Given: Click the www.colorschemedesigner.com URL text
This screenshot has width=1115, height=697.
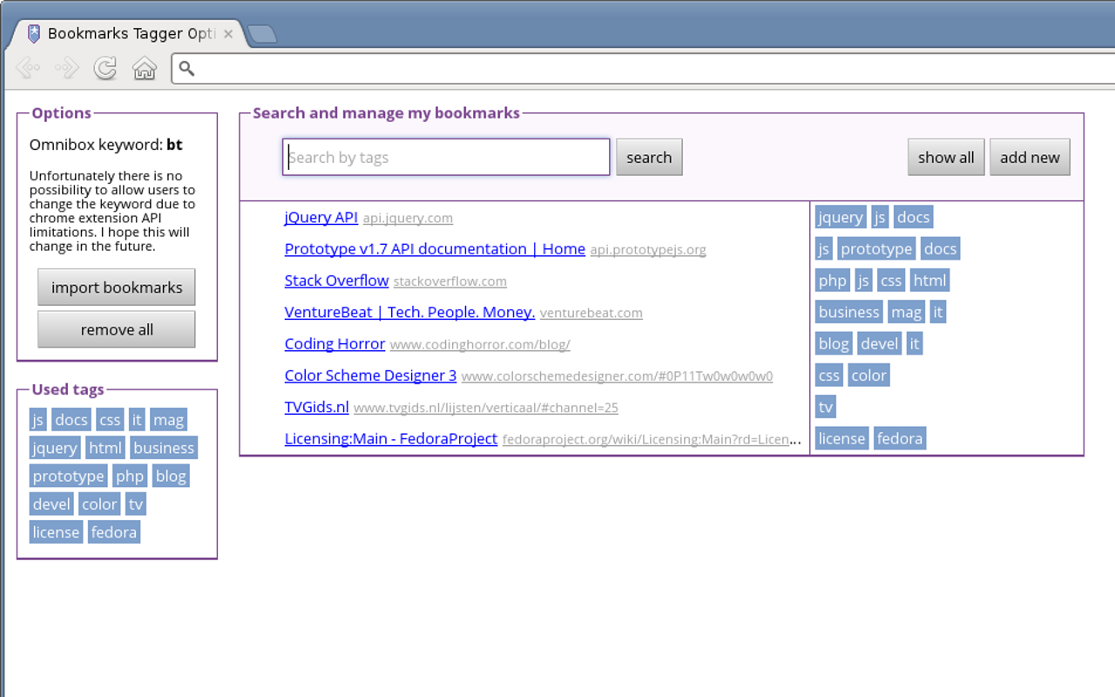Looking at the screenshot, I should point(617,376).
